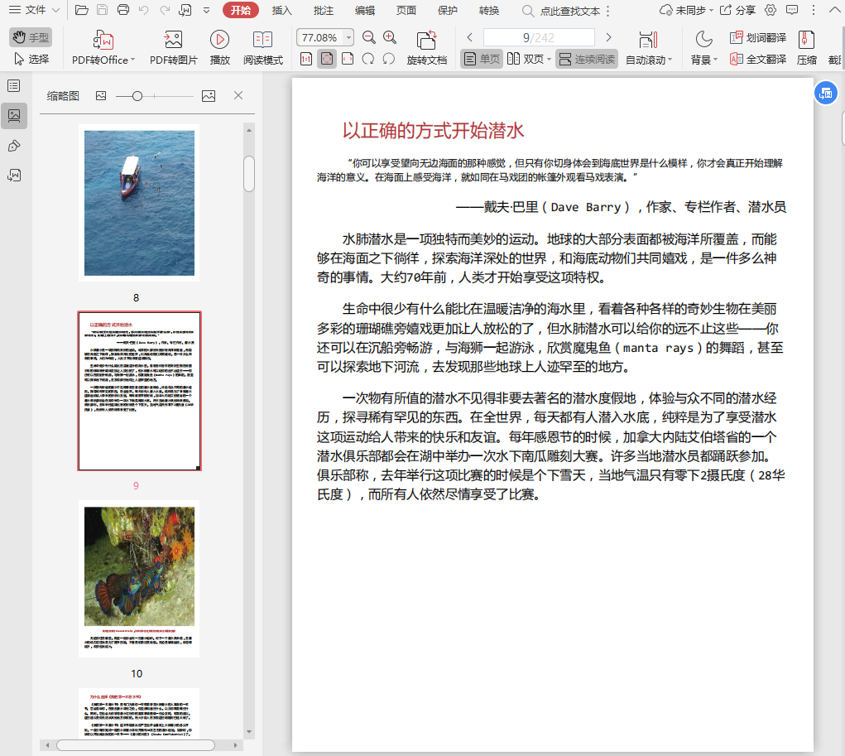This screenshot has height=756, width=845.
Task: Click thumbnail size slider handle
Action: coord(137,96)
